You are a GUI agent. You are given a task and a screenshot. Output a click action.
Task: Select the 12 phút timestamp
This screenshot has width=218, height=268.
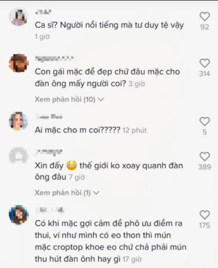pyautogui.click(x=135, y=130)
